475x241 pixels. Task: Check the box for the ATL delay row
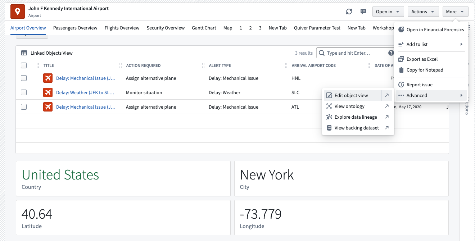pos(24,107)
